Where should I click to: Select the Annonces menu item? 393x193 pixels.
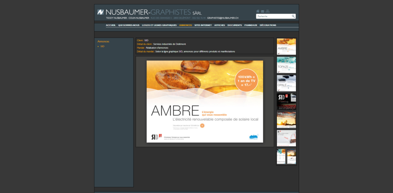[x=185, y=25]
